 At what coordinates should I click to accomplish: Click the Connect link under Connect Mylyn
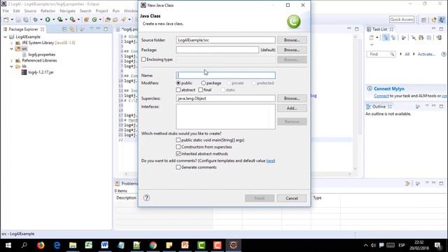coord(381,96)
